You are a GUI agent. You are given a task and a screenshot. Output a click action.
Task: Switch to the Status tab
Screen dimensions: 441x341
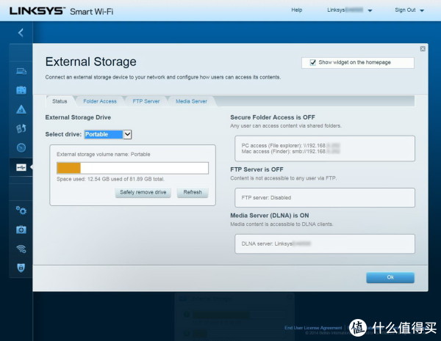(x=60, y=101)
